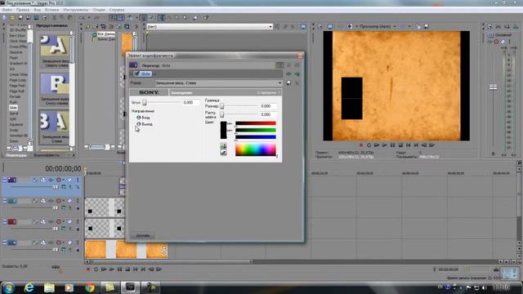The width and height of the screenshot is (523, 294).
Task: Collapse video track 4 with its minimize button
Action: 4,243
